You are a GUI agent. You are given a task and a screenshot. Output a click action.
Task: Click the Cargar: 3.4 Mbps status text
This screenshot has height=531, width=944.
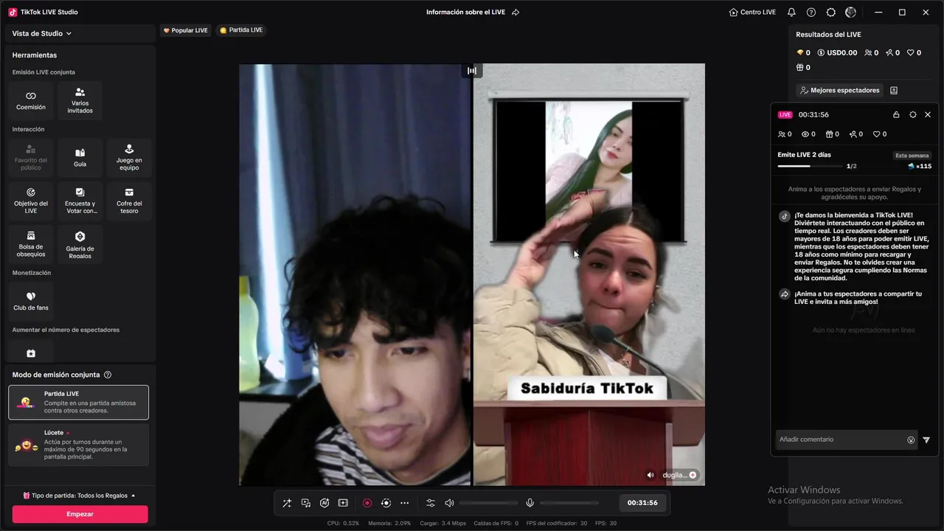coord(442,524)
